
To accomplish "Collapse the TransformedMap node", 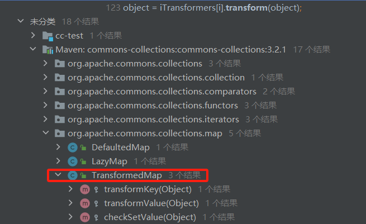I will coord(58,175).
